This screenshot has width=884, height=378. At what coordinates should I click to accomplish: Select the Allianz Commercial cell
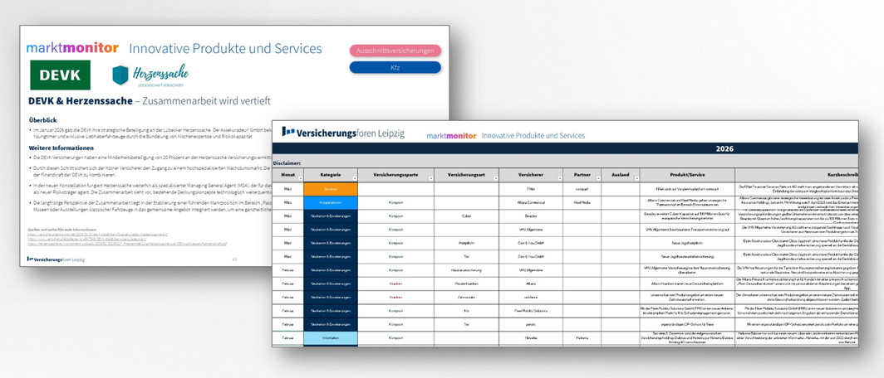tap(530, 203)
